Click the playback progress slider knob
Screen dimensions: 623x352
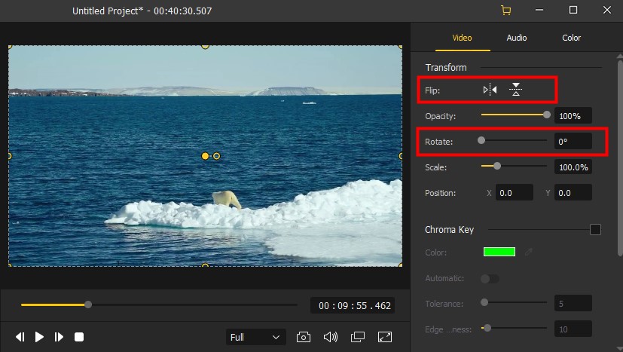click(88, 305)
